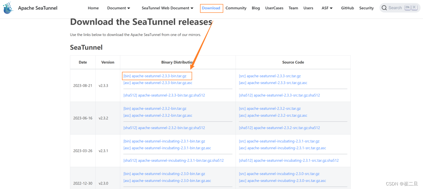Viewport: 423px width, 189px height.
Task: Open the 2.3.3 bin asc signature link
Action: pyautogui.click(x=158, y=83)
